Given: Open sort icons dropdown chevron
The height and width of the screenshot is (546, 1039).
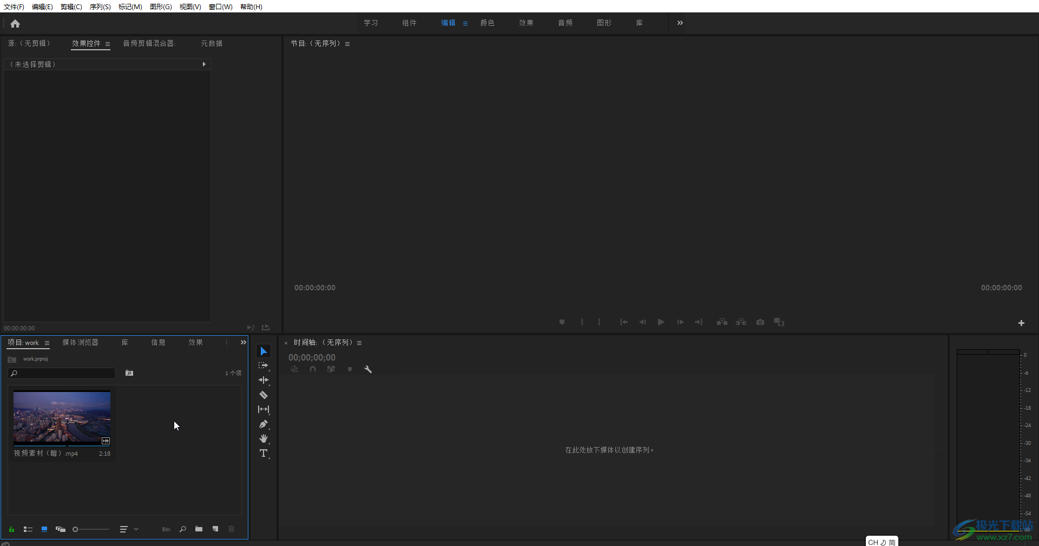Looking at the screenshot, I should (x=136, y=529).
